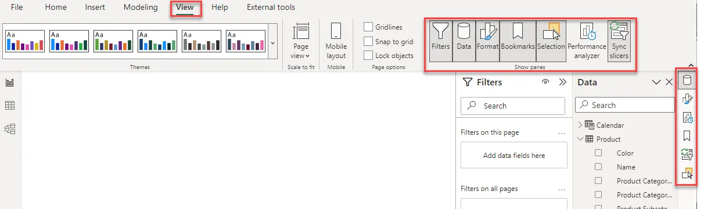This screenshot has height=209, width=704.
Task: Toggle the Selection pane button in ribbon
Action: click(551, 41)
